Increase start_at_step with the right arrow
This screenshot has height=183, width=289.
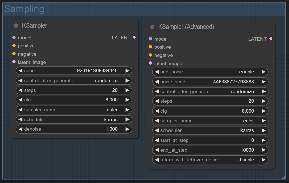coord(263,140)
